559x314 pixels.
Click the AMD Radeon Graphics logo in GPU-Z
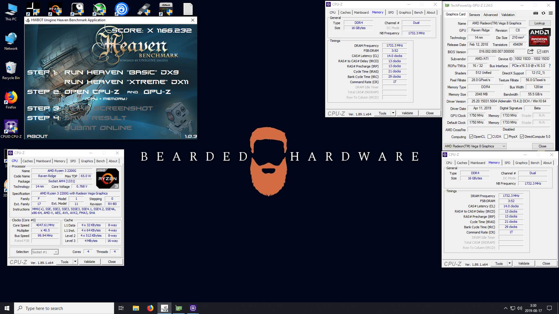point(539,37)
